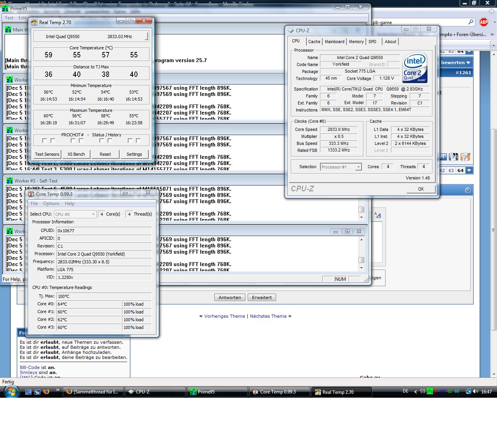Click the Intel Core 2 Quad logo
The width and height of the screenshot is (497, 435).
415,68
